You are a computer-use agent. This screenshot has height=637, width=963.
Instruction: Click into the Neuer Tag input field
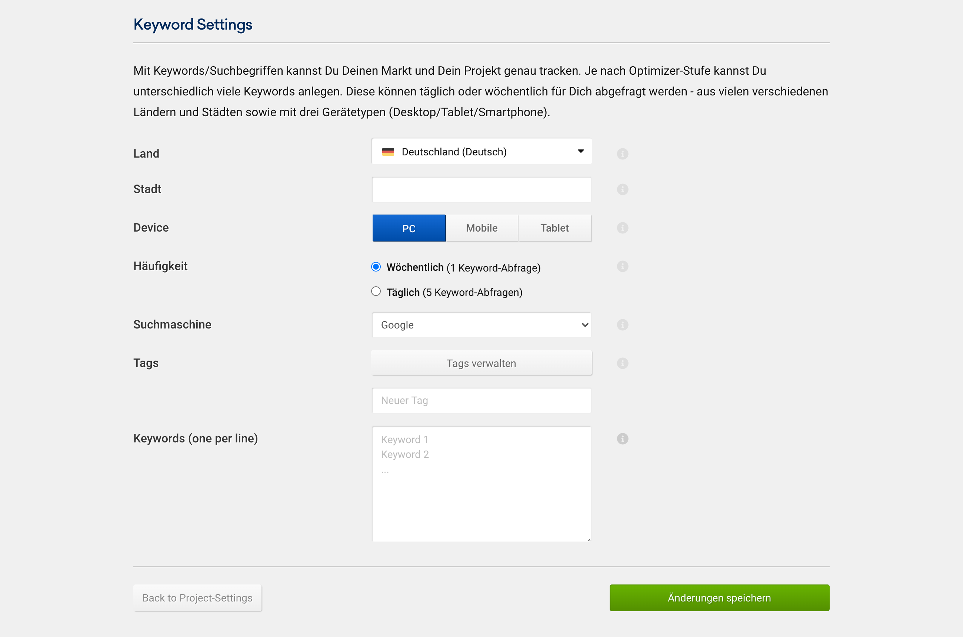coord(481,400)
